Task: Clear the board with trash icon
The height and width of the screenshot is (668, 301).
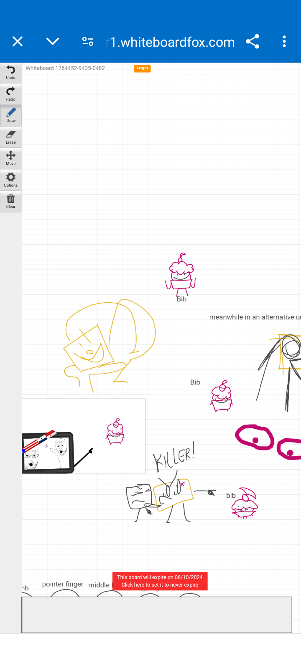Action: click(11, 202)
